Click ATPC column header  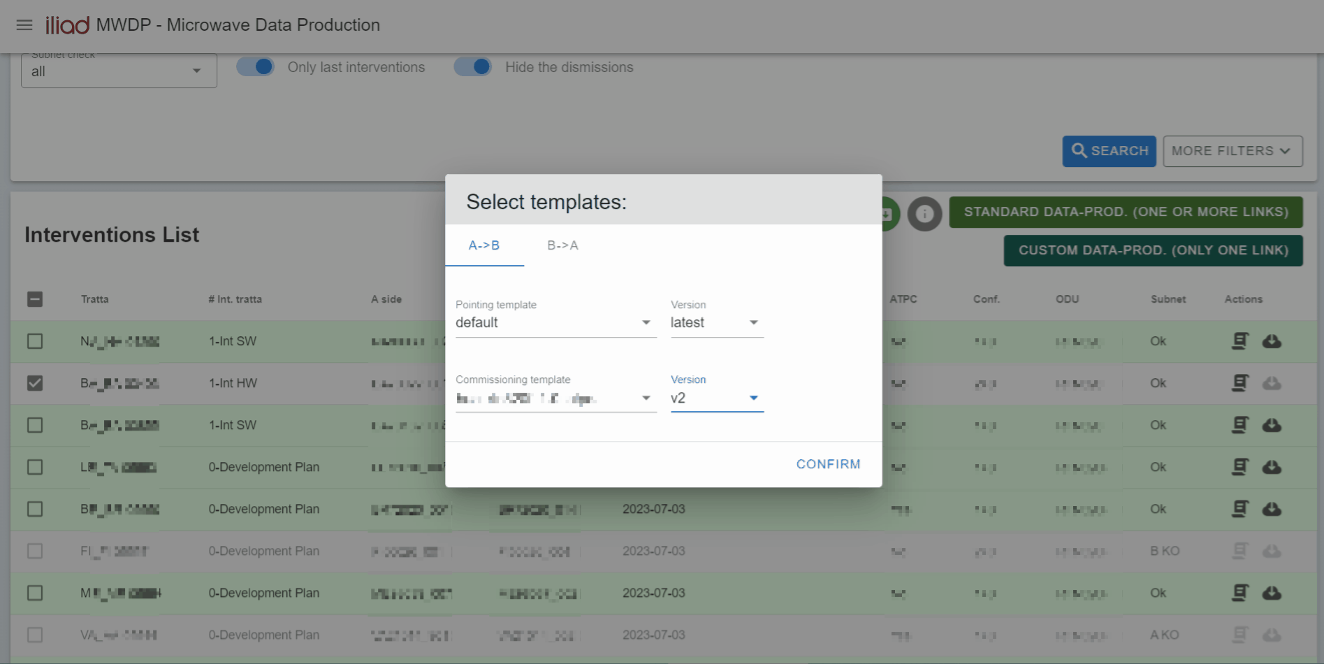(x=903, y=299)
